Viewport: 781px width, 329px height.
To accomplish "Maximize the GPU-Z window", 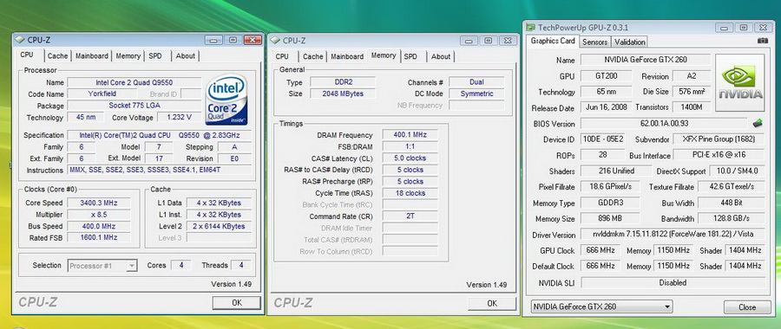I will 743,28.
